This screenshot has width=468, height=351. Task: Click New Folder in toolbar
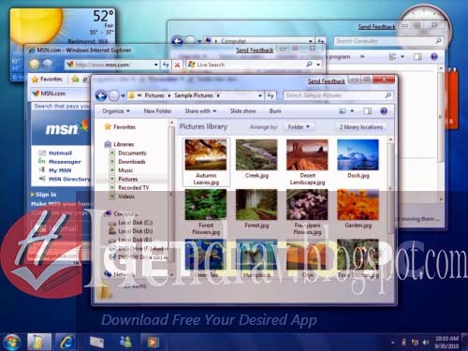[x=157, y=111]
